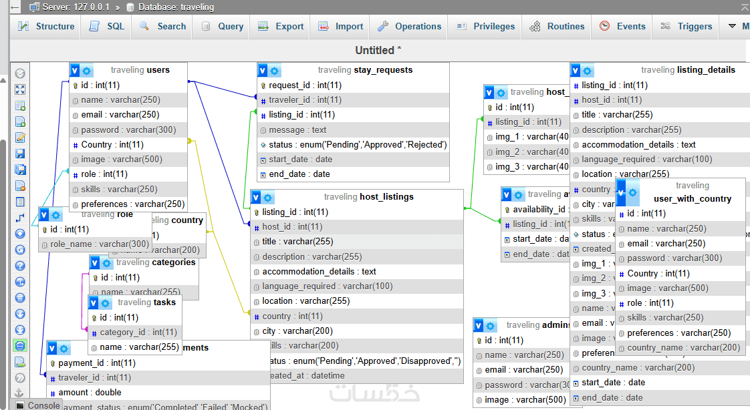
Task: Toggle the highlighted relationship lines icon
Action: click(20, 345)
